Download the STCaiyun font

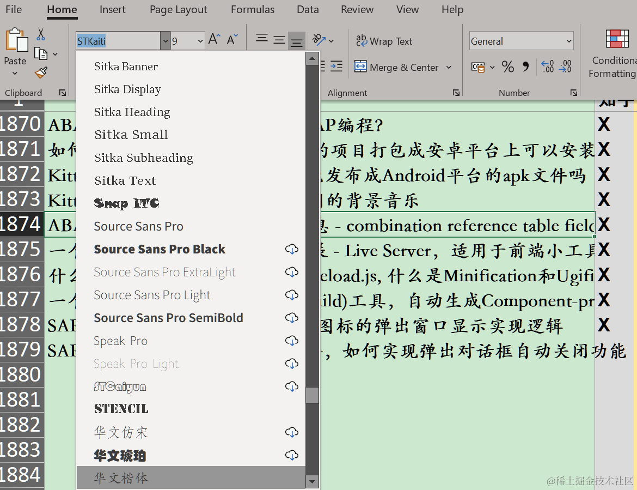(292, 386)
